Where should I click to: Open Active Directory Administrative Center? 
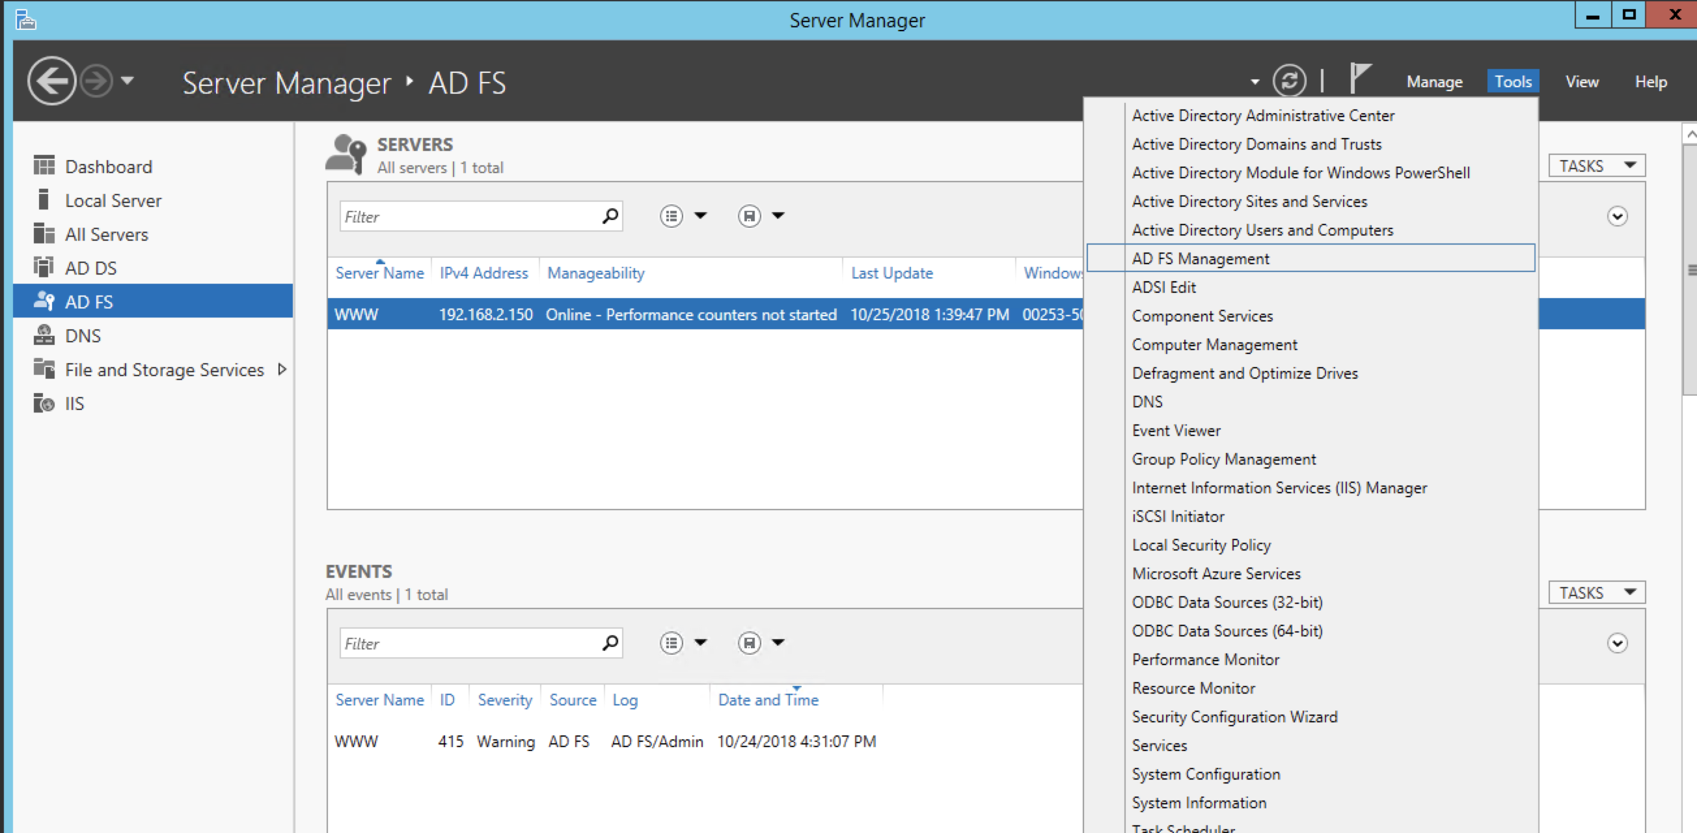click(1263, 115)
